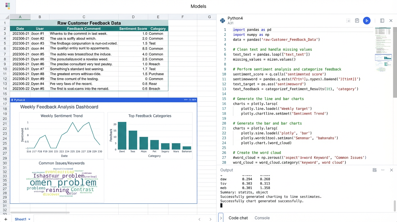Screen dimensions: 397x222
Task: Click the Sentiment Score column heading cell
Action: 133,29
